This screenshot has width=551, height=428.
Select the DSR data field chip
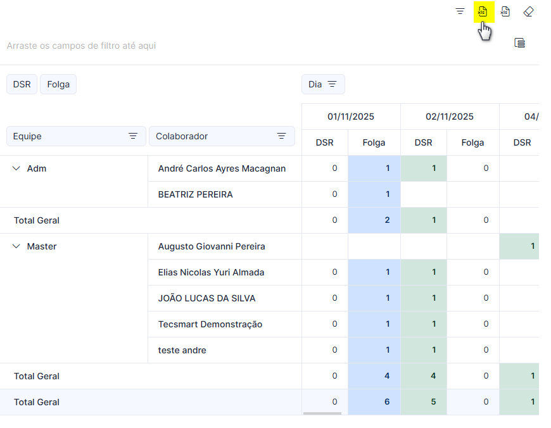point(22,84)
